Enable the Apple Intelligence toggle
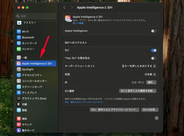Screen dimensions: 184x136 [x=154, y=31]
